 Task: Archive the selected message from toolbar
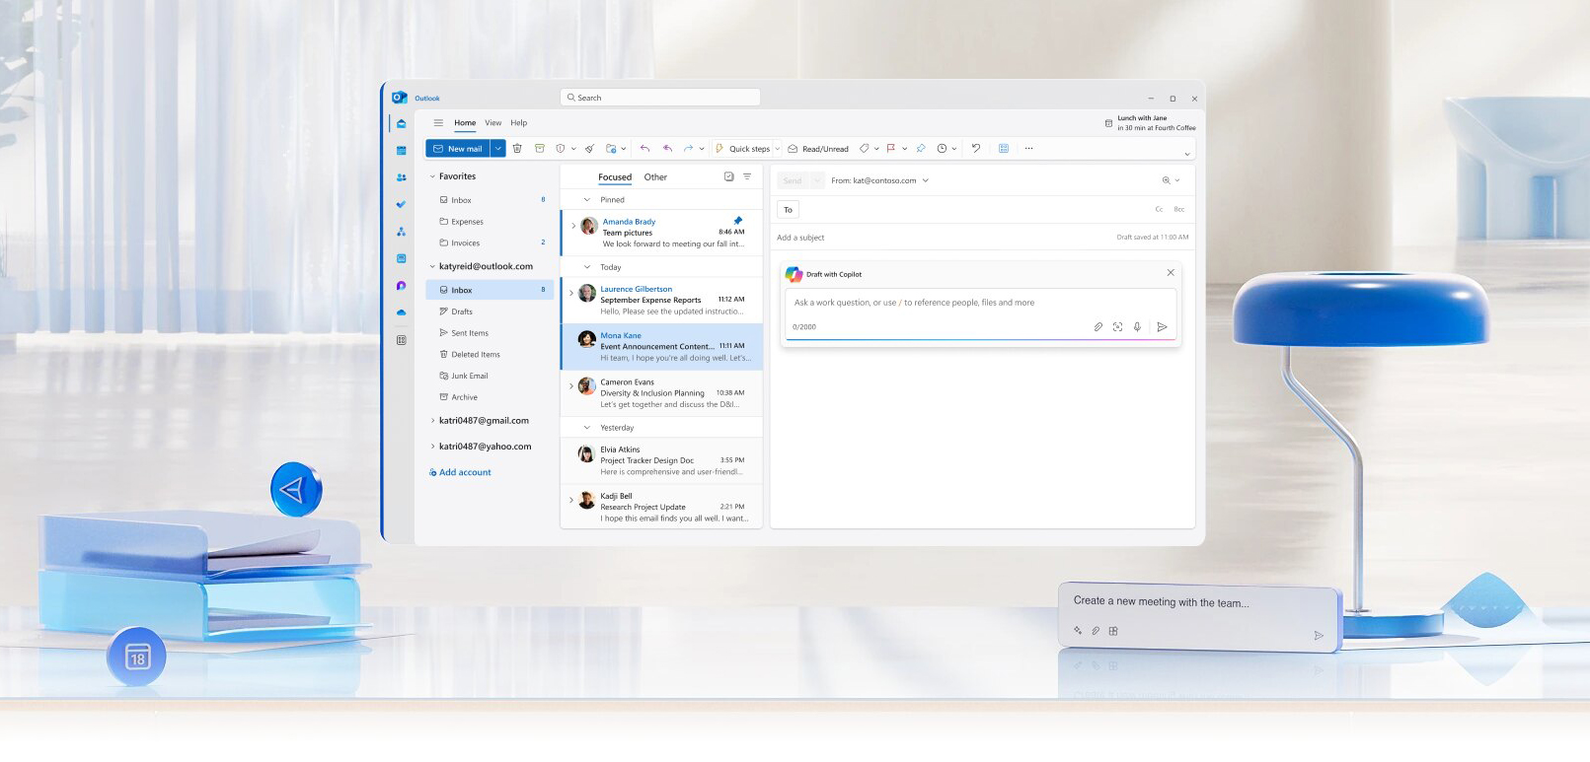point(540,149)
